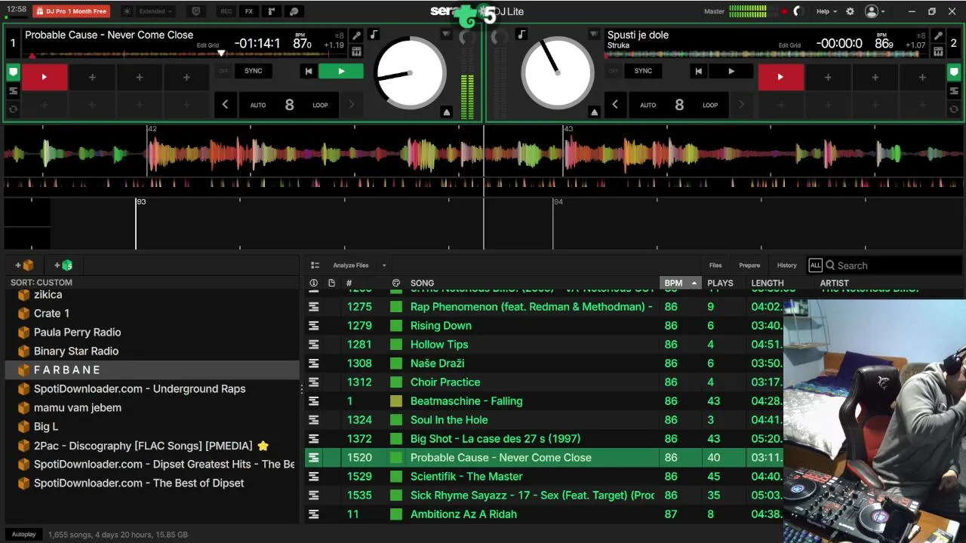966x543 pixels.
Task: Add new Serato playlist icon
Action: coord(63,265)
